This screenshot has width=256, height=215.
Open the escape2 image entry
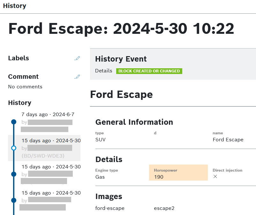[x=164, y=208]
